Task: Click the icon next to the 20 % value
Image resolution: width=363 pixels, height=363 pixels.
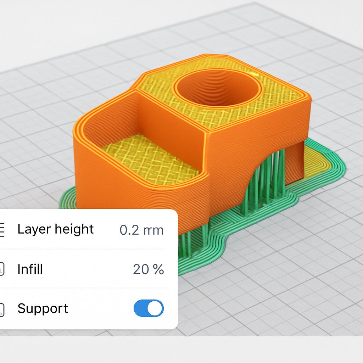Action: pyautogui.click(x=3, y=268)
